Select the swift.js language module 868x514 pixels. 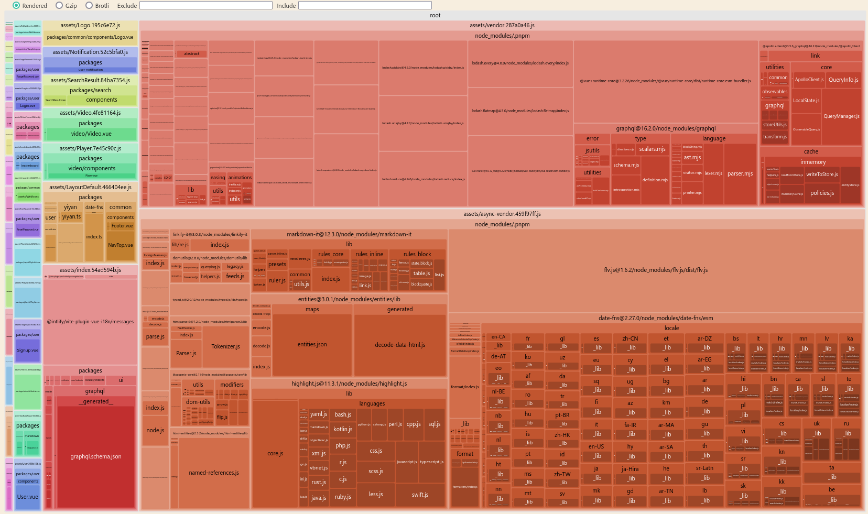pos(420,495)
